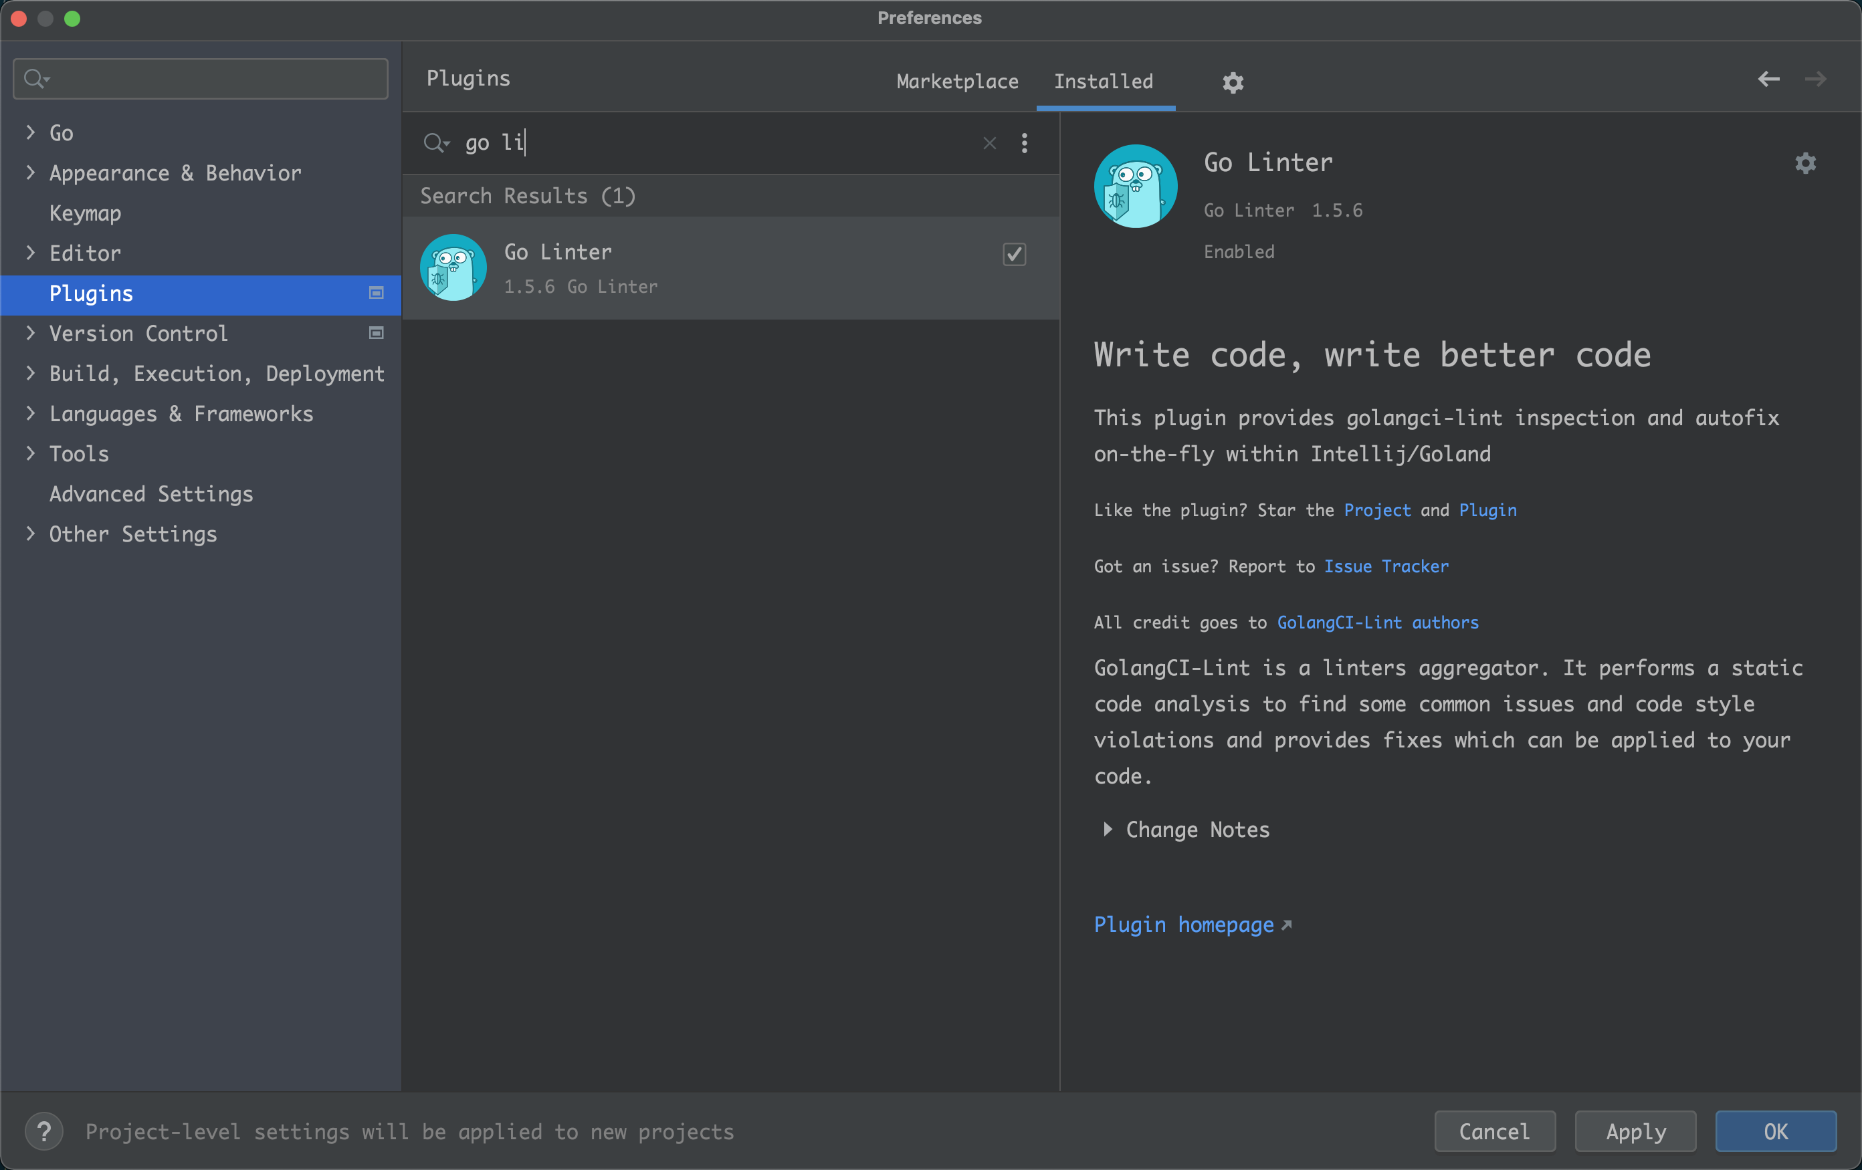Open the settings sidebar search field magnifier
This screenshot has width=1862, height=1170.
pos(35,78)
